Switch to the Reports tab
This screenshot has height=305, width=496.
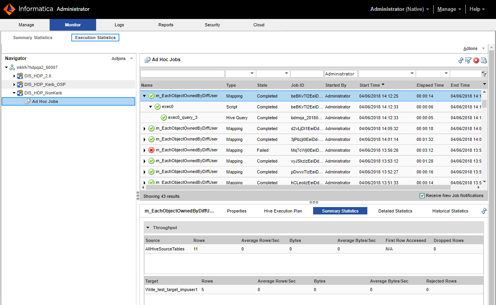coord(166,25)
